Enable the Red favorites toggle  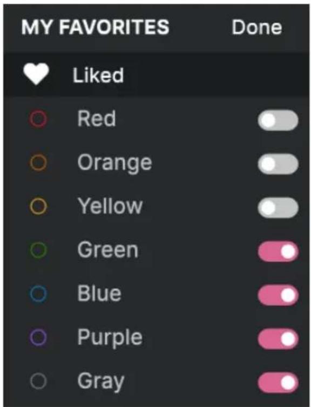[278, 120]
